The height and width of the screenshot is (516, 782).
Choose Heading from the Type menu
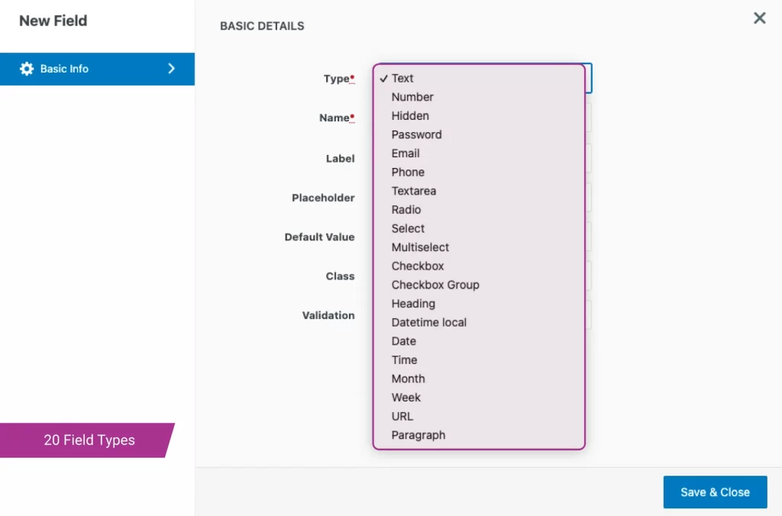pyautogui.click(x=413, y=304)
